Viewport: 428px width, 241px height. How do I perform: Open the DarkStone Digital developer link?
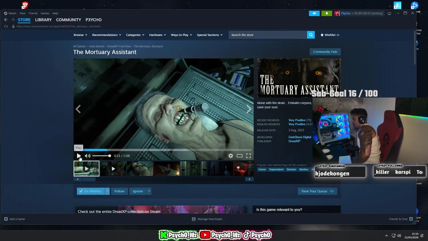(300, 137)
